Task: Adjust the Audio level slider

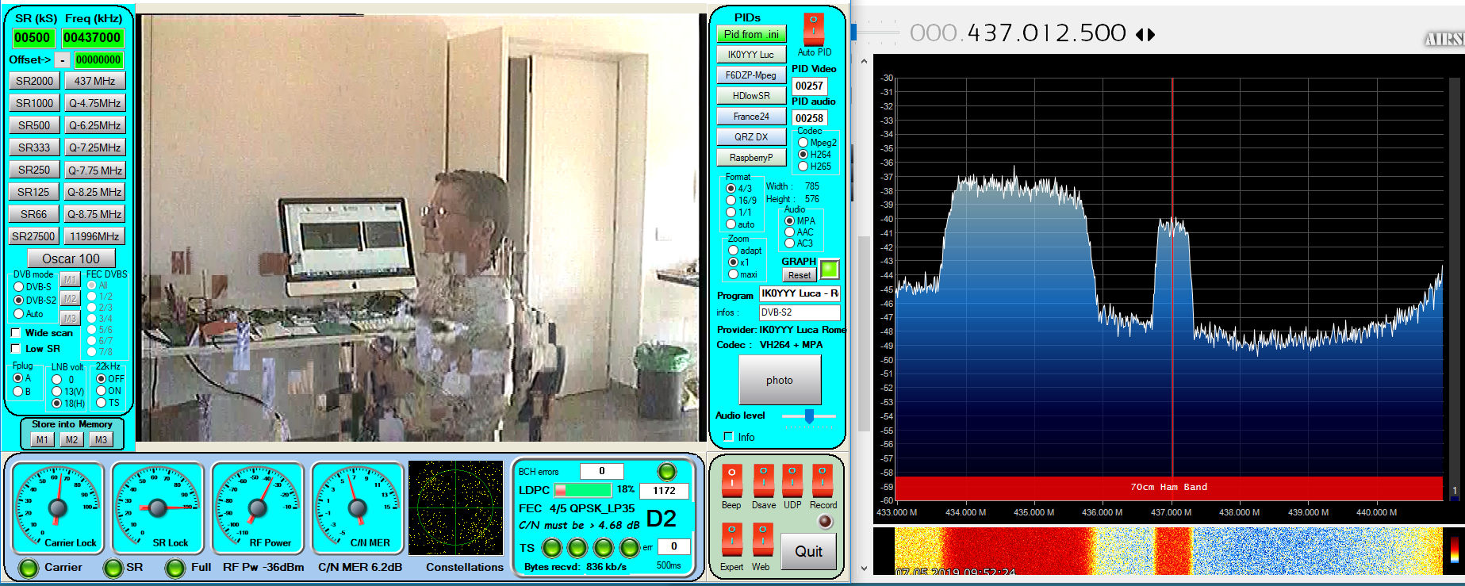Action: click(x=809, y=416)
